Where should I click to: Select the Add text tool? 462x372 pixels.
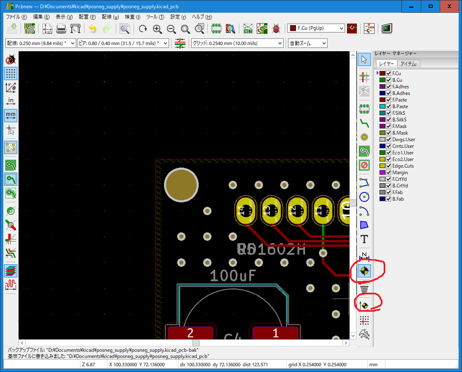coord(365,239)
